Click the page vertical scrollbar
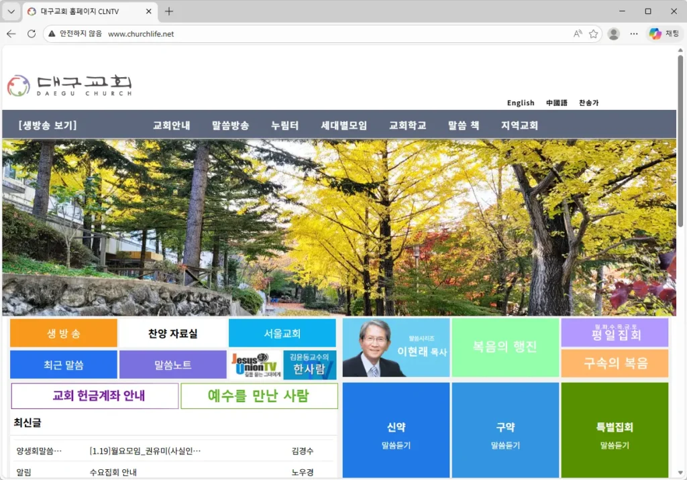The height and width of the screenshot is (480, 687). click(x=681, y=201)
